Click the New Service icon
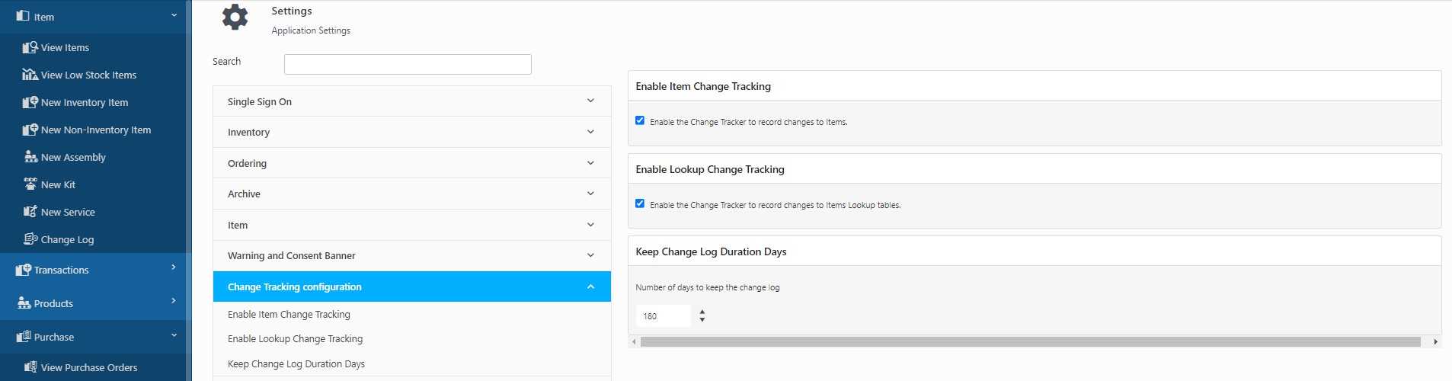Screen dimensions: 1452x381 point(30,212)
